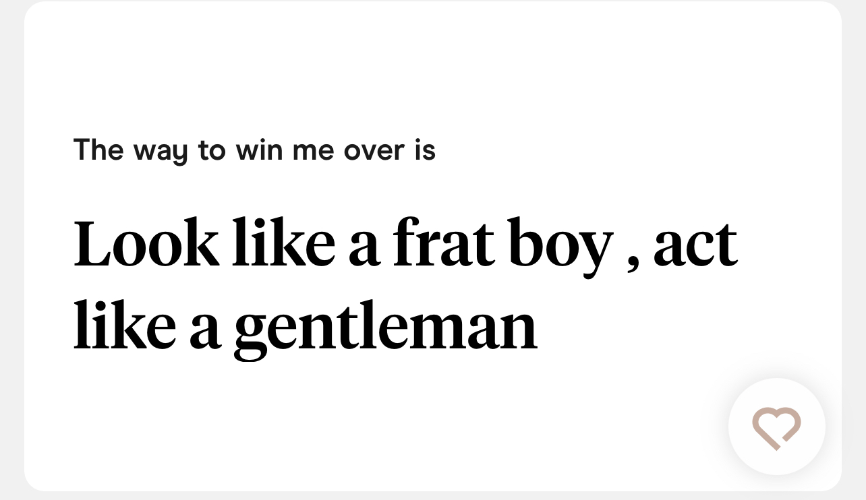Click the phrase 'frat boy' in the answer

pos(502,243)
